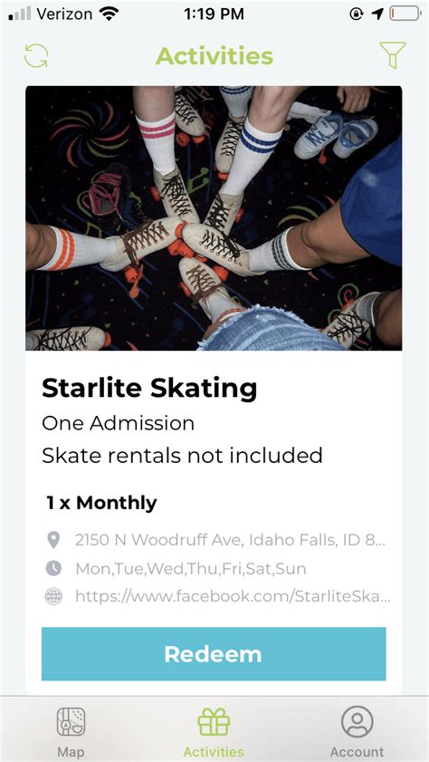Tap the Wi-Fi status icon

click(x=109, y=14)
